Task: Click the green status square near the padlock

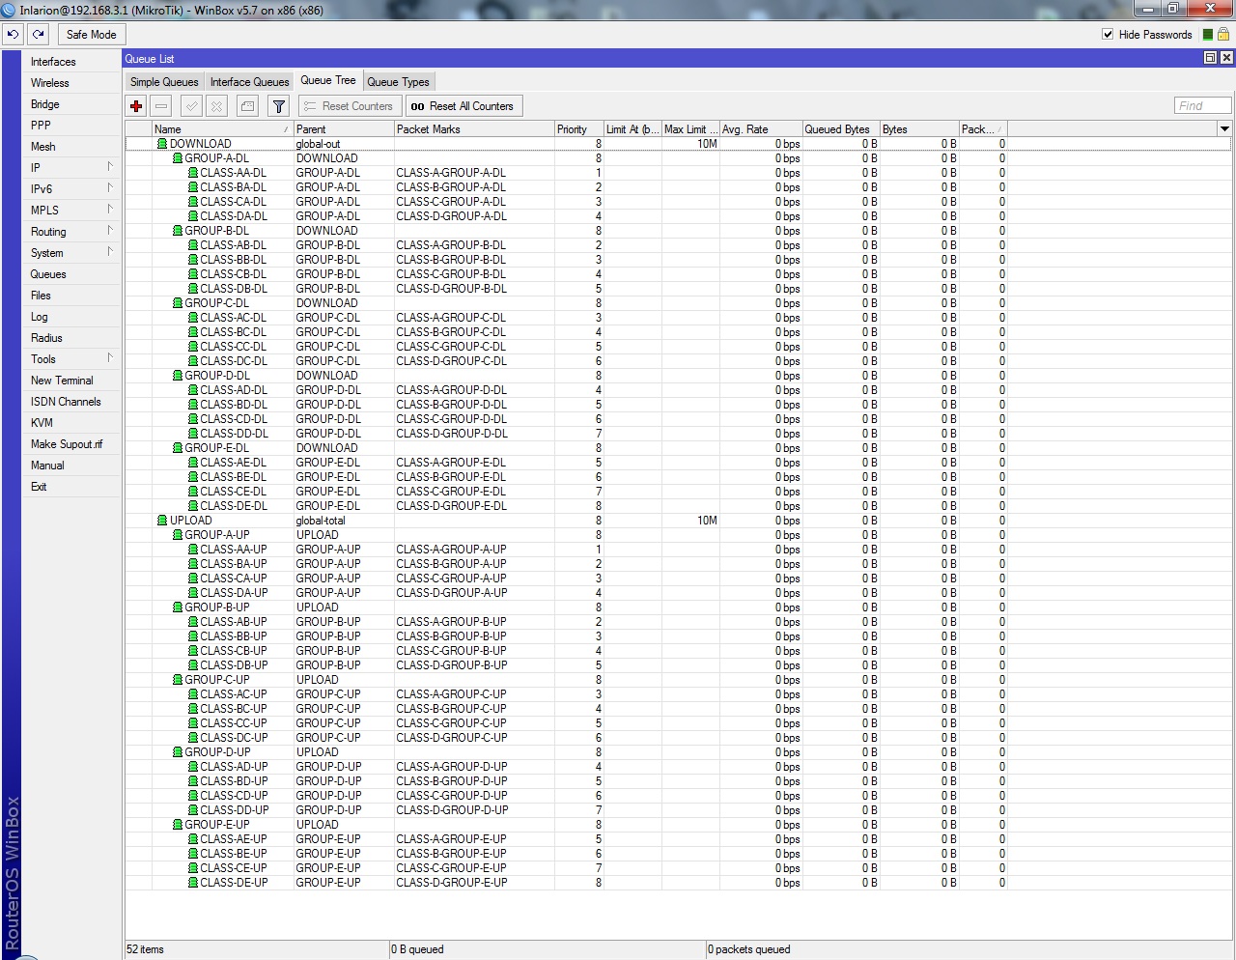Action: click(x=1208, y=35)
